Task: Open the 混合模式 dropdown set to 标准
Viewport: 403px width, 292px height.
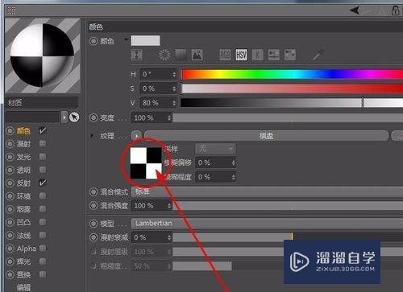Action: click(x=267, y=191)
